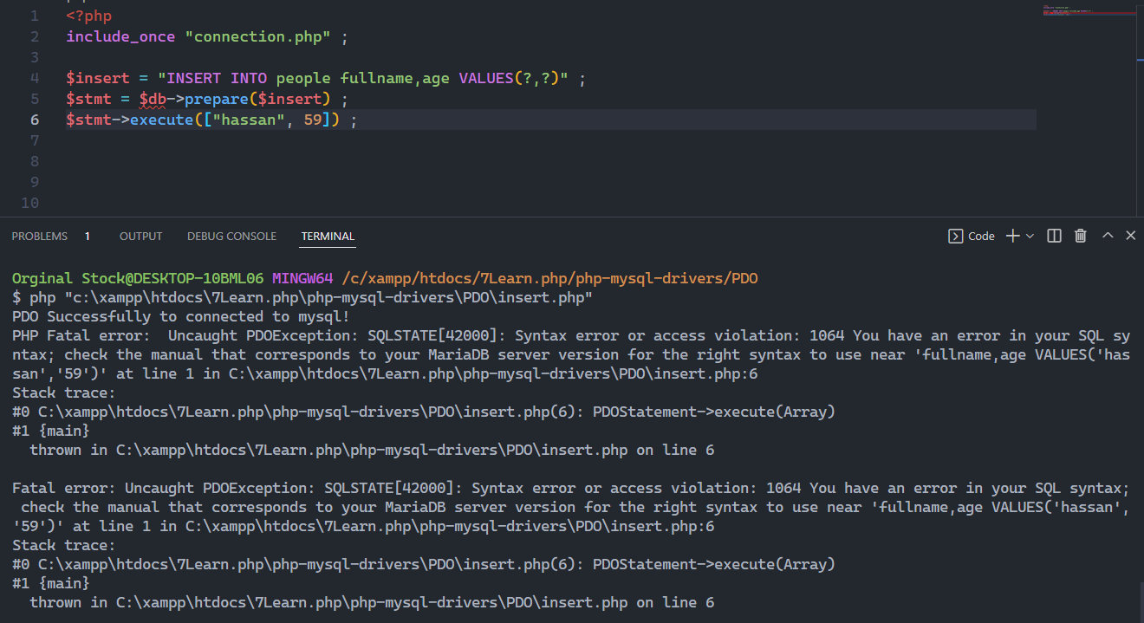The width and height of the screenshot is (1144, 623).
Task: Click the editor minimap preview
Action: 1090,11
